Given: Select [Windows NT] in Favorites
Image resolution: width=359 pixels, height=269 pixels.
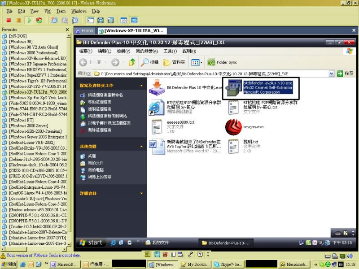Looking at the screenshot, I should pyautogui.click(x=21, y=120).
